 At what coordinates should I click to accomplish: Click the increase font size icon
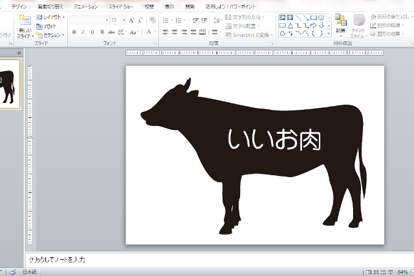click(x=132, y=20)
